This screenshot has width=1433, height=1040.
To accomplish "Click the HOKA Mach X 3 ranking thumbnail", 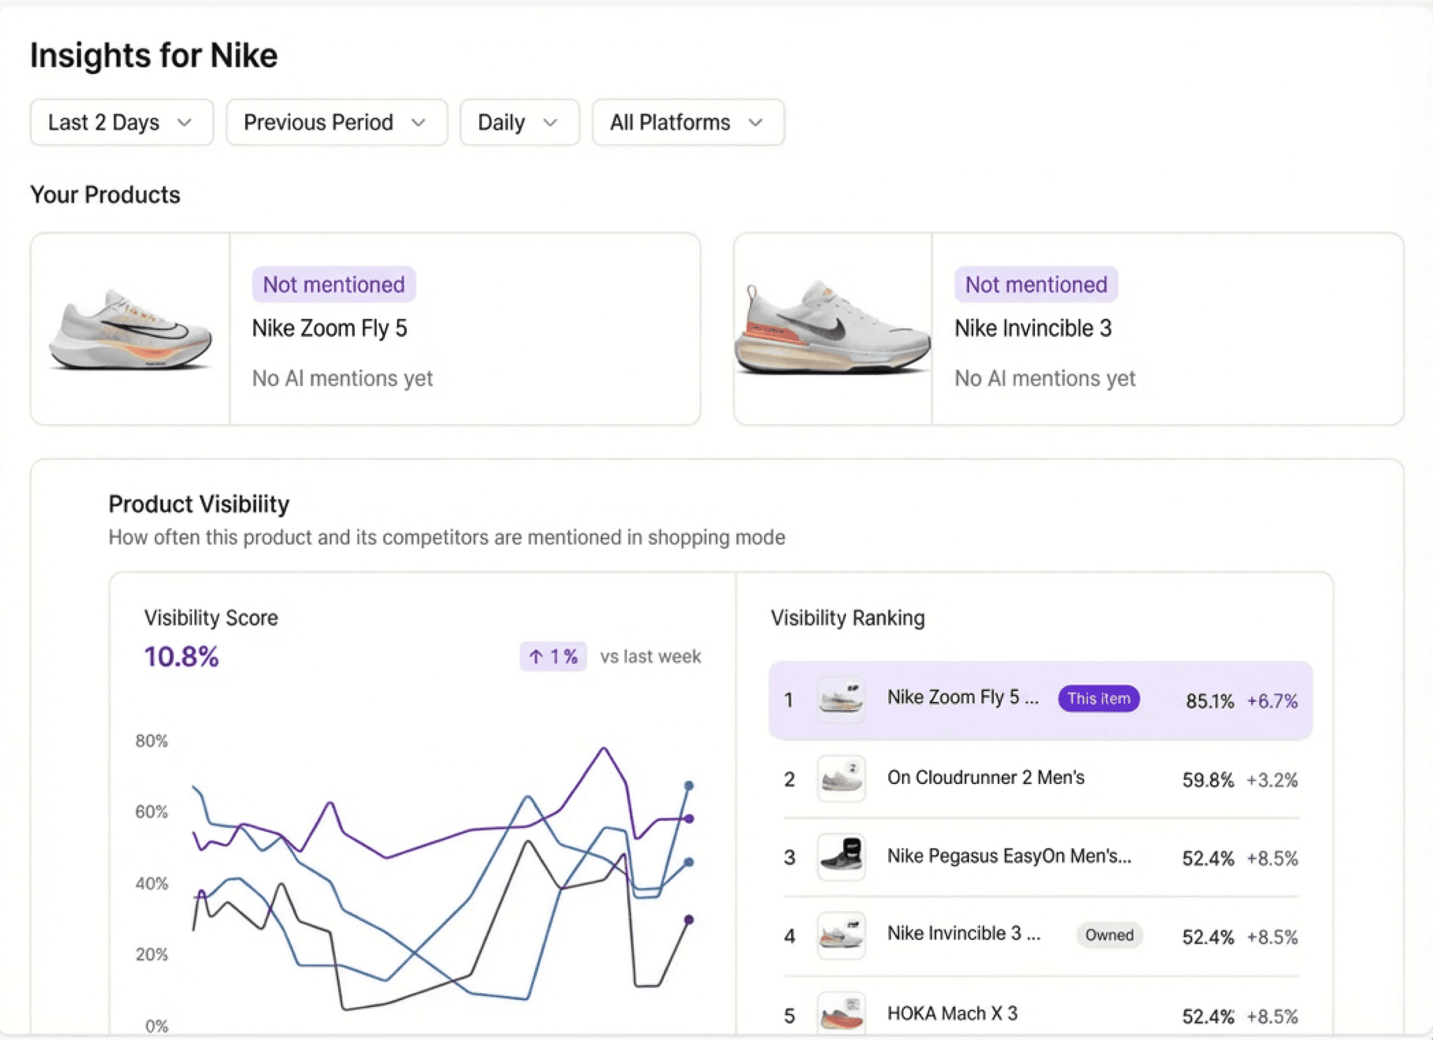I will click(x=841, y=1013).
